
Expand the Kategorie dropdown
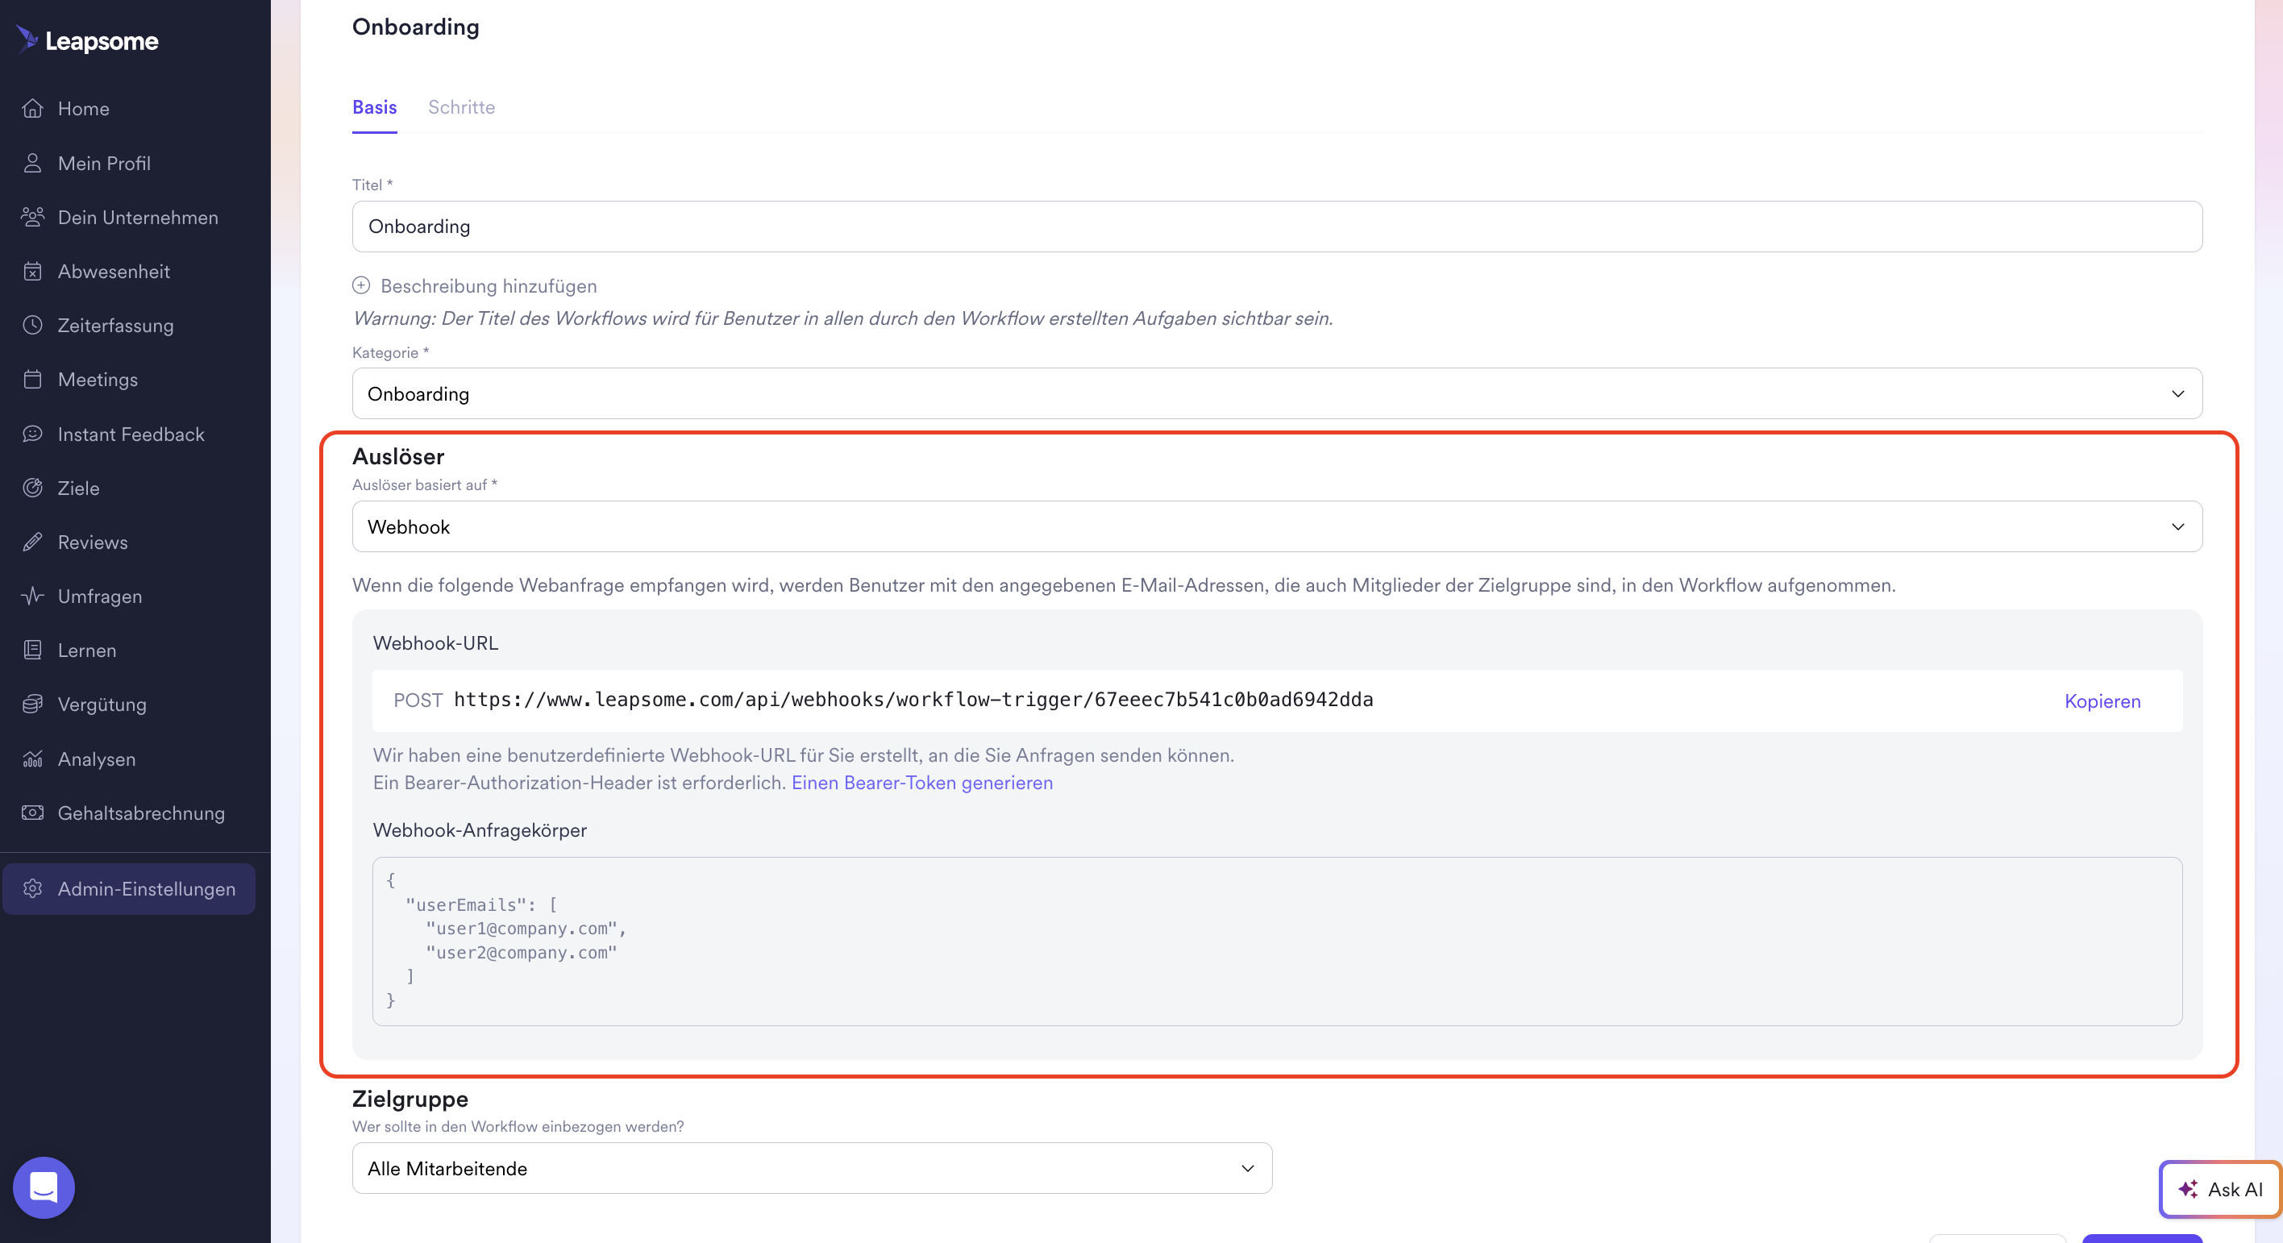point(1276,393)
